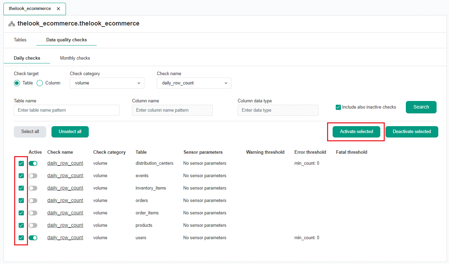This screenshot has width=449, height=264.
Task: Click the order_items table name
Action: pyautogui.click(x=147, y=213)
